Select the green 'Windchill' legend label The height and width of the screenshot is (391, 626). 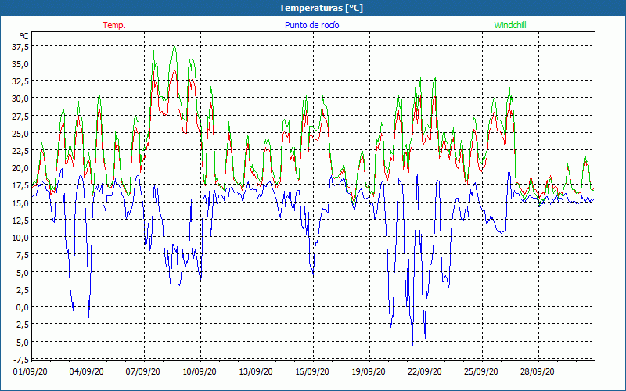point(510,25)
